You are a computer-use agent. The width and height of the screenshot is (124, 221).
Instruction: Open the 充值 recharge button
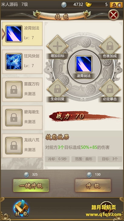[x=116, y=5]
